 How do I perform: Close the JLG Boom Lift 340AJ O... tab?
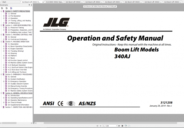[x=43, y=2]
